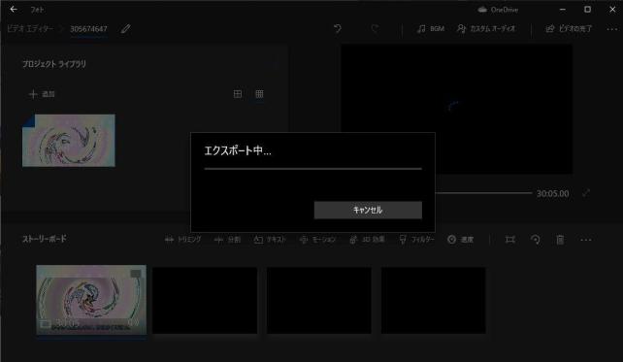Go back with the arrow icon

pos(14,9)
